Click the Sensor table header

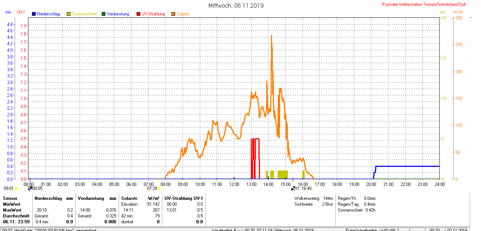[10, 198]
